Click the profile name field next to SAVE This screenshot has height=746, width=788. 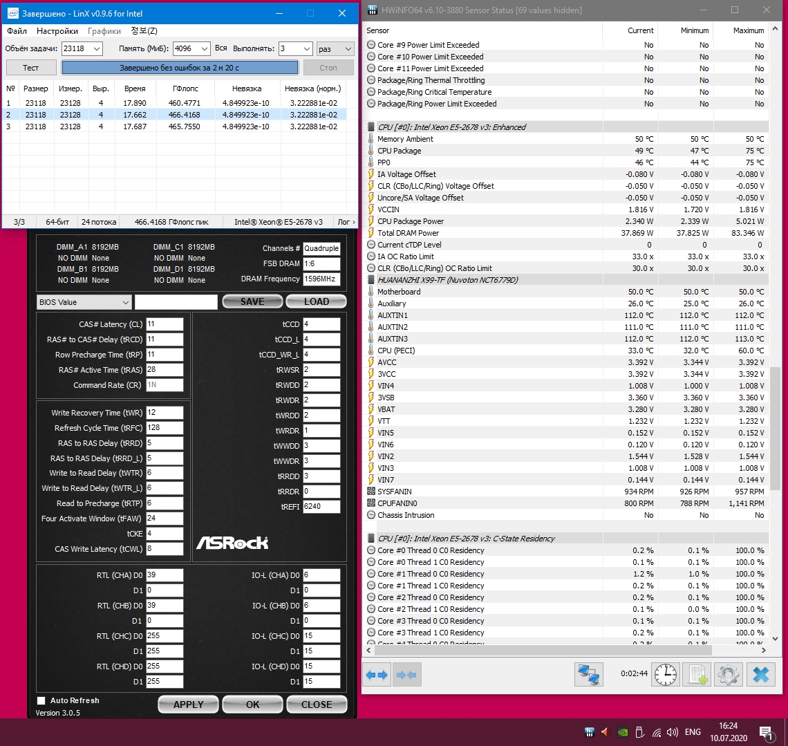point(176,302)
